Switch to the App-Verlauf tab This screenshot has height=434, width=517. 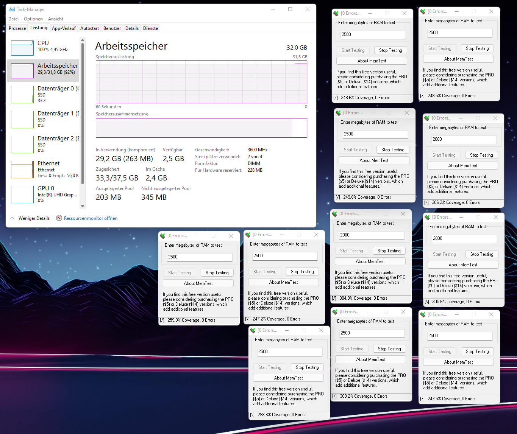pyautogui.click(x=64, y=28)
